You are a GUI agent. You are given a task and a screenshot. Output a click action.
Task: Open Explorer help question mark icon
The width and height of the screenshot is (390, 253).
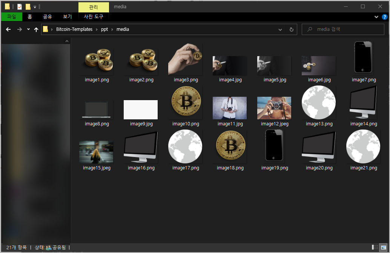coord(384,17)
